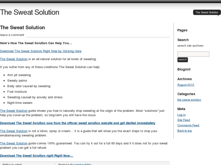Image resolution: width=221 pixels, height=165 pixels.
Task: Select the 'Sweaty palms' list item
Action: click(17, 81)
